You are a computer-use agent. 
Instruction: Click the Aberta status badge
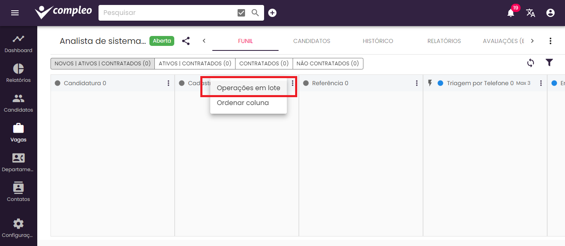(161, 41)
